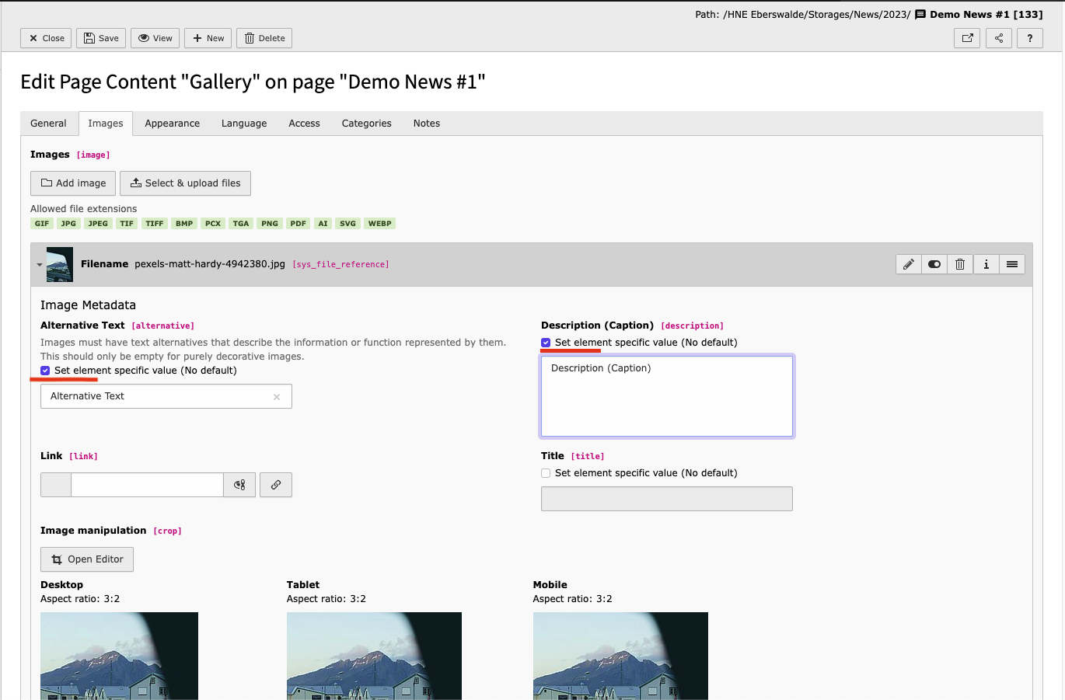
Task: Click the Add image button
Action: (x=73, y=183)
